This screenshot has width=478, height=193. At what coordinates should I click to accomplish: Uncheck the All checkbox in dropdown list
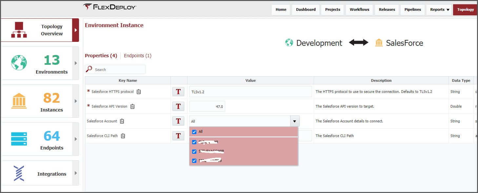194,132
